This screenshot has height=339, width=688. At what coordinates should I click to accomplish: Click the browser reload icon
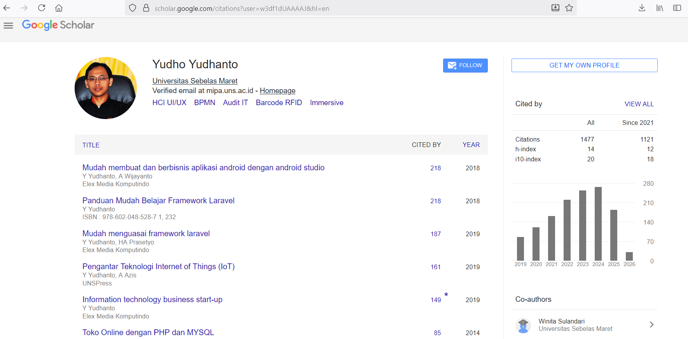(x=42, y=8)
